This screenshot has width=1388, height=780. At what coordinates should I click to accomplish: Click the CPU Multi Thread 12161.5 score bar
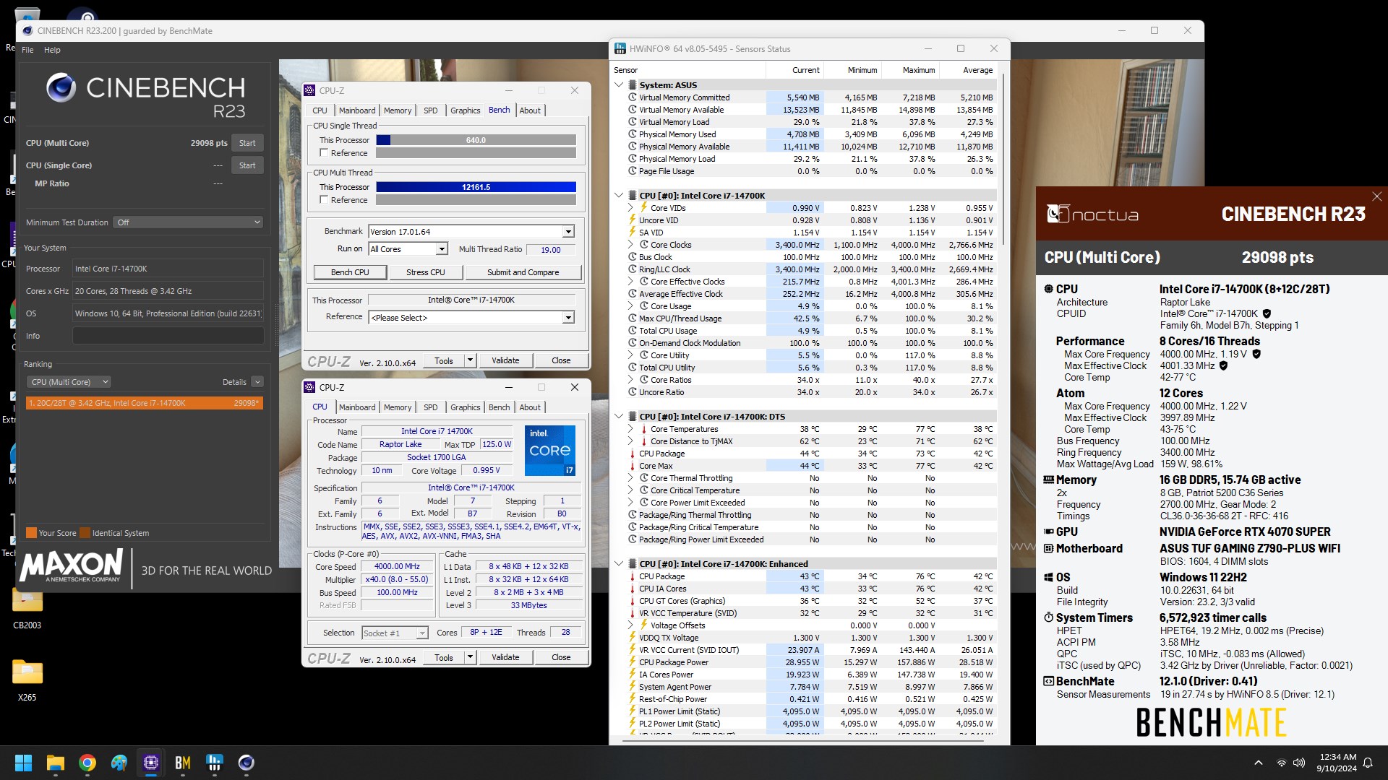coord(476,187)
